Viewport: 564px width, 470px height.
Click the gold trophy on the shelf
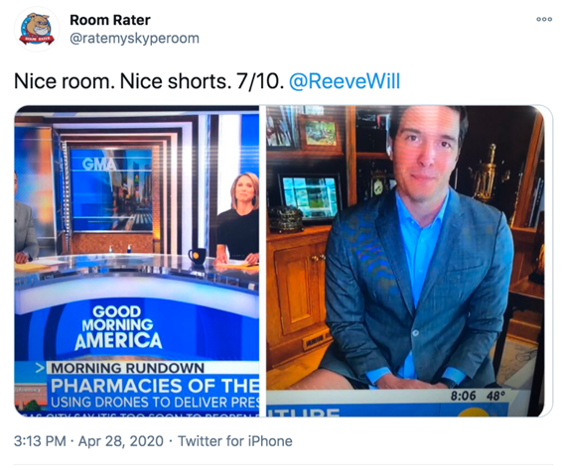[x=487, y=173]
